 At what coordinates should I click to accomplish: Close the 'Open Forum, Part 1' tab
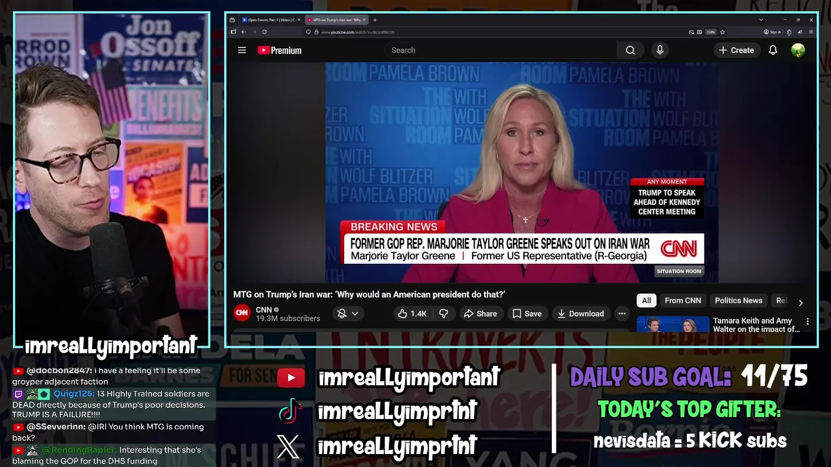coord(299,20)
